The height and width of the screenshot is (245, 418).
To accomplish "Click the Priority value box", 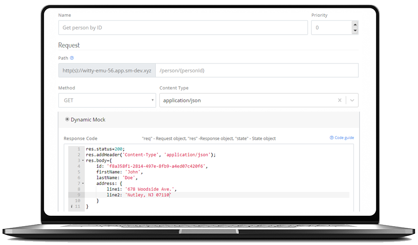I will (x=330, y=27).
